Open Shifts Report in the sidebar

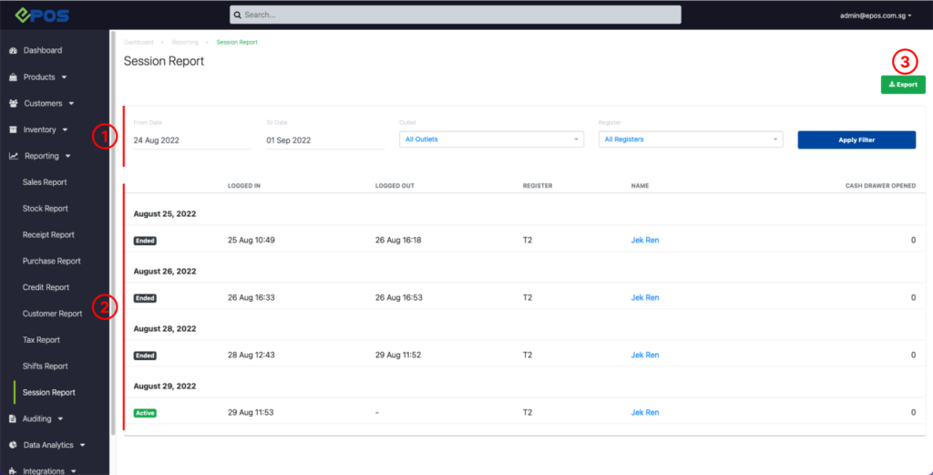[x=46, y=367]
